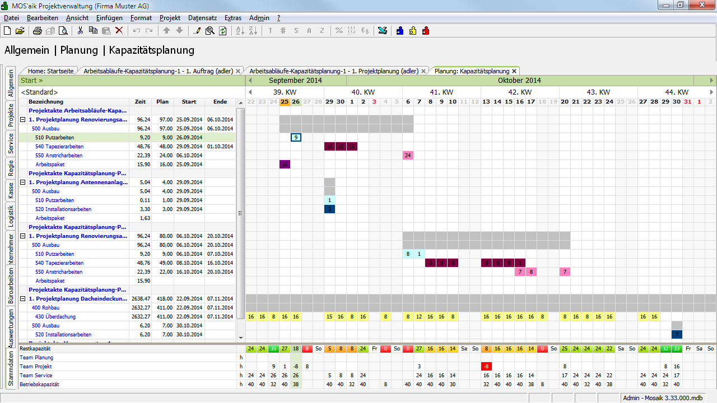The height and width of the screenshot is (403, 717).
Task: Click the sort A-Z ascending icon
Action: [240, 31]
